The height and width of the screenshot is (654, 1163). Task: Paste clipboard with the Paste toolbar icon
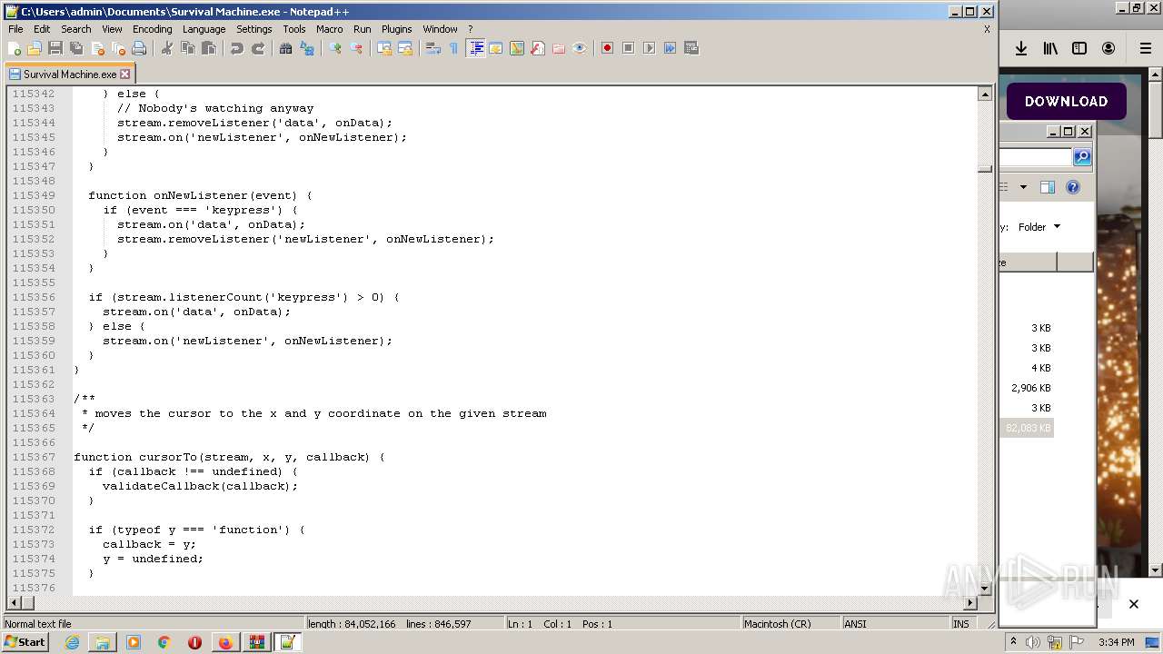pos(209,48)
